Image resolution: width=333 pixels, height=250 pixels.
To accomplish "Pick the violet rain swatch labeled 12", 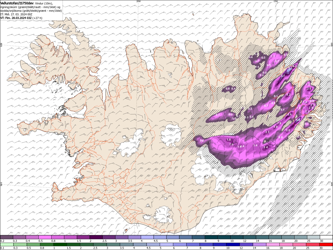I will point(246,245).
